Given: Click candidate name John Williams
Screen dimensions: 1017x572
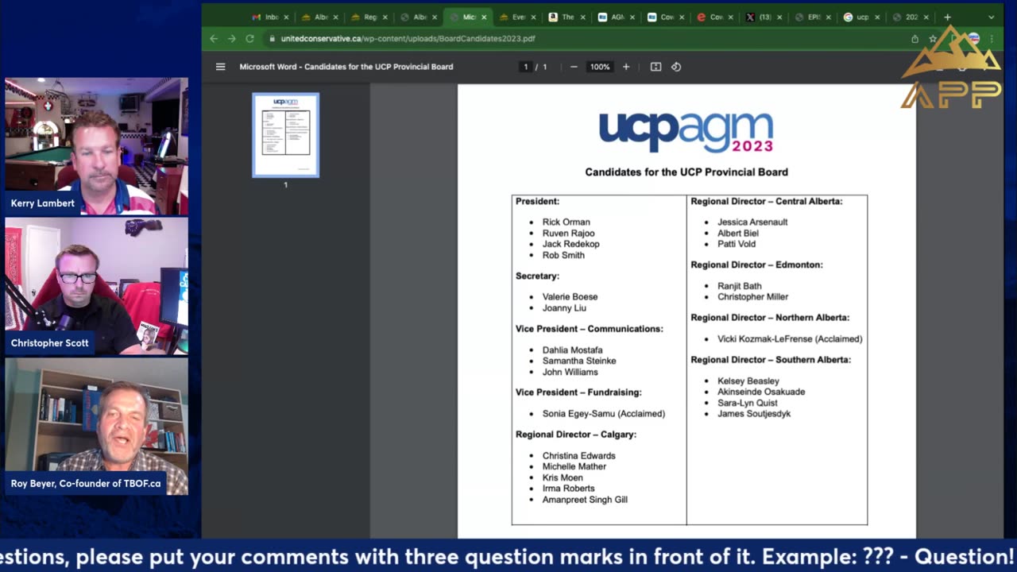Looking at the screenshot, I should pos(570,372).
